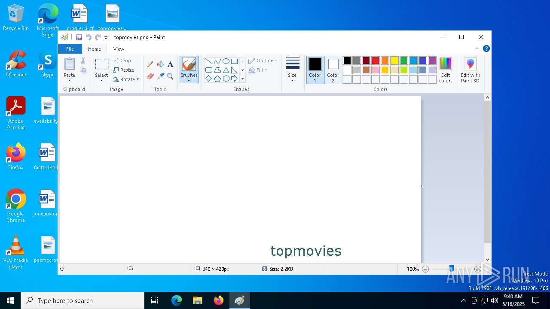Click the vertical scrollbar down arrow

487,259
